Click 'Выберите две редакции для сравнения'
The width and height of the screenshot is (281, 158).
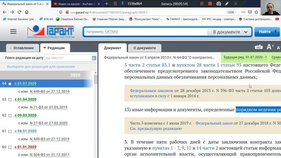(41, 66)
